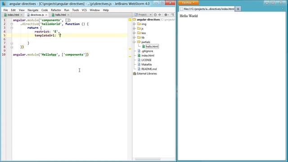This screenshot has width=288, height=162.
Task: Close the index.html editor tab
Action: coord(22,15)
